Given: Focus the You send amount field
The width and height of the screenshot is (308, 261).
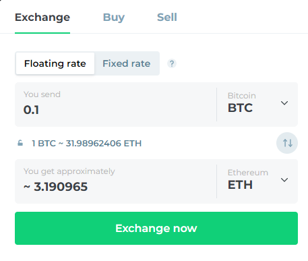Looking at the screenshot, I should [x=116, y=105].
